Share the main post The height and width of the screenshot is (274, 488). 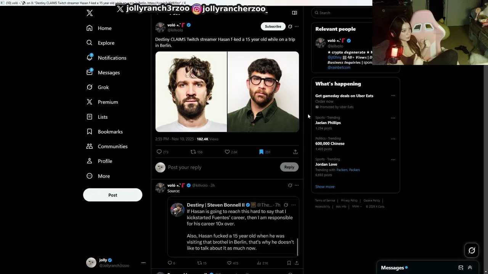point(295,152)
